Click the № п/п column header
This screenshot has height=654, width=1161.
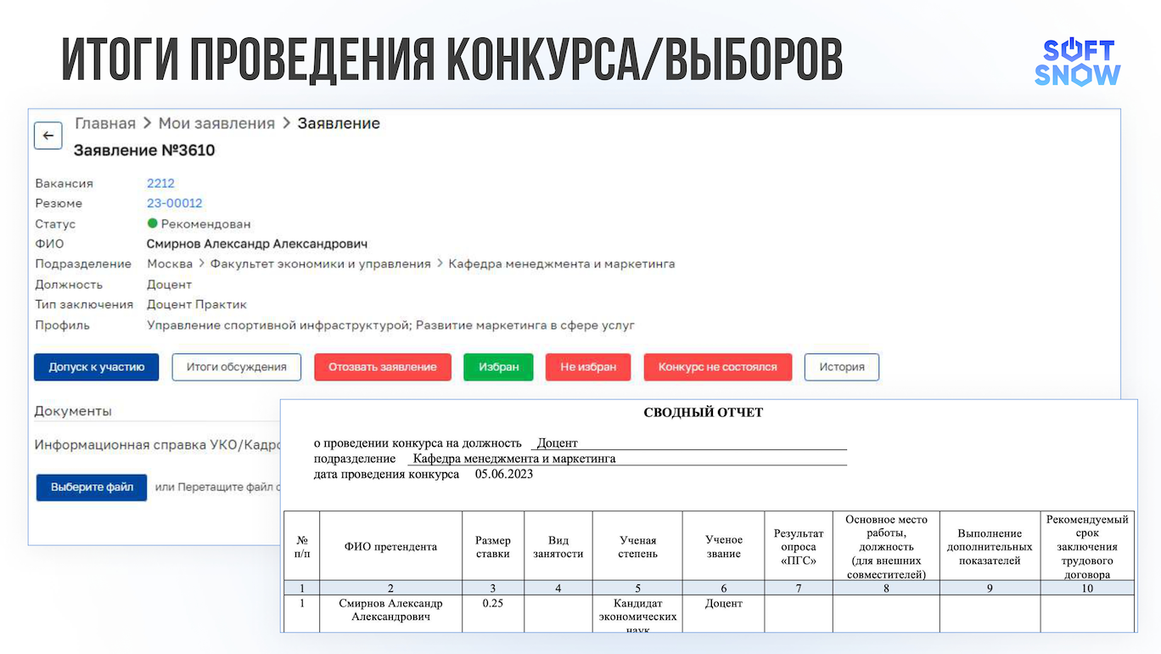(x=302, y=547)
